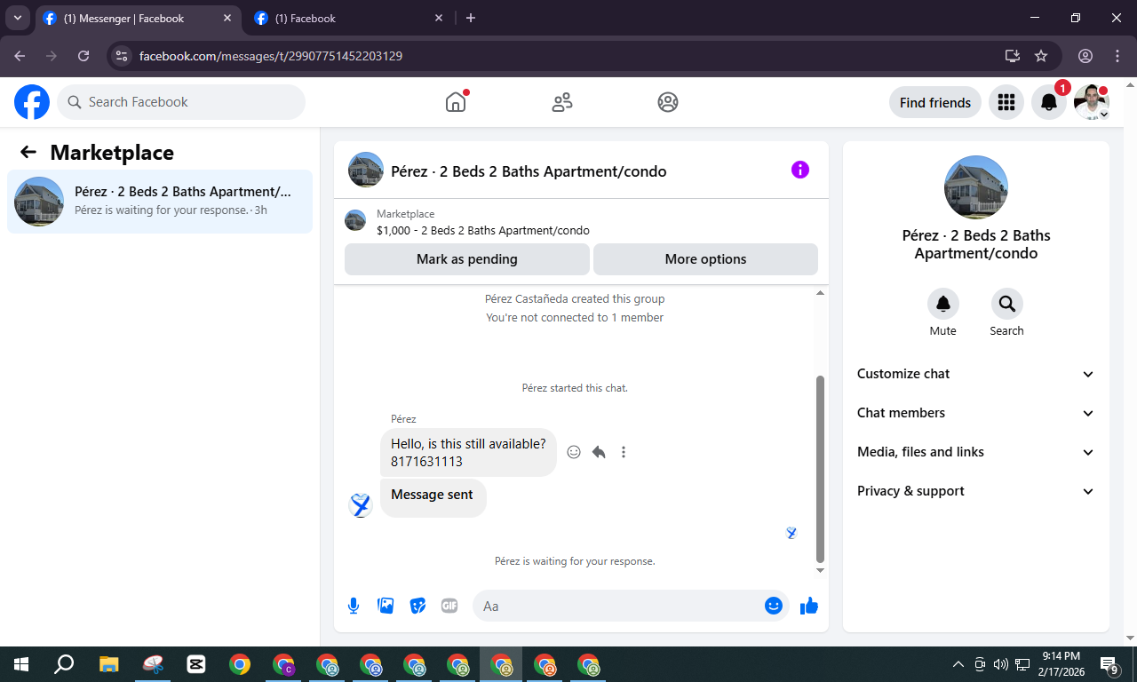Search in conversation magnifier icon

pyautogui.click(x=1007, y=304)
